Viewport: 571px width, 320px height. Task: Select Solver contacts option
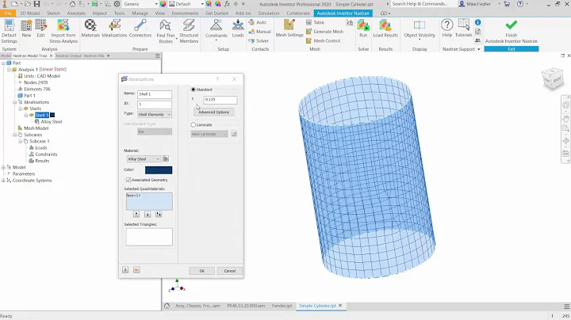259,40
